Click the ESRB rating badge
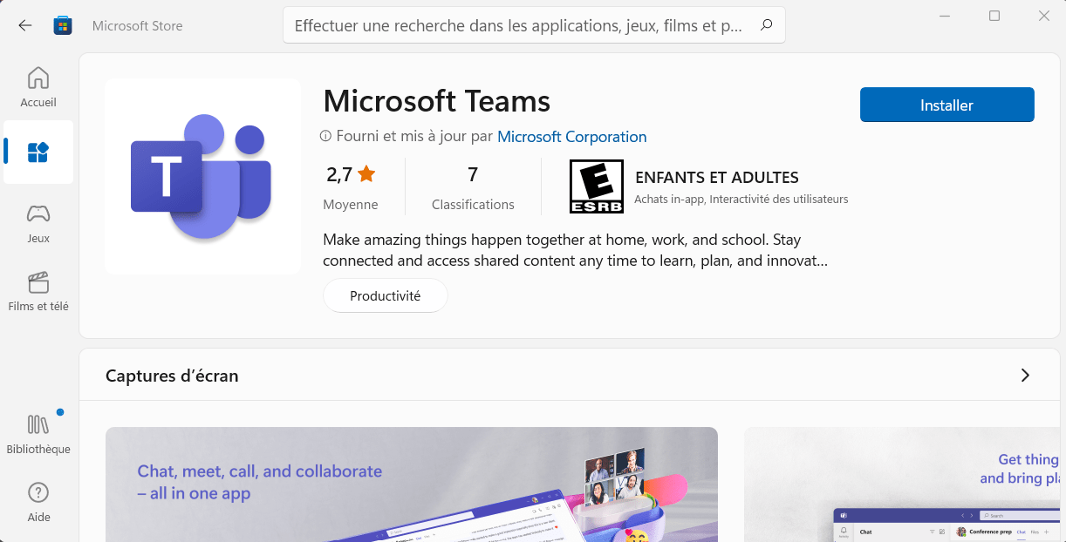Image resolution: width=1066 pixels, height=542 pixels. pos(597,186)
